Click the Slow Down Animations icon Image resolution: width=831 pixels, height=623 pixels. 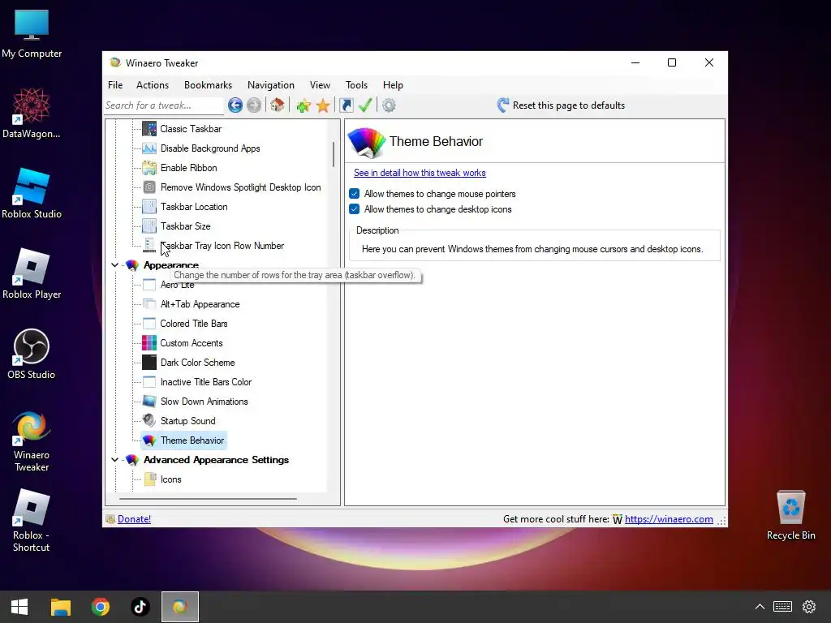pos(149,401)
